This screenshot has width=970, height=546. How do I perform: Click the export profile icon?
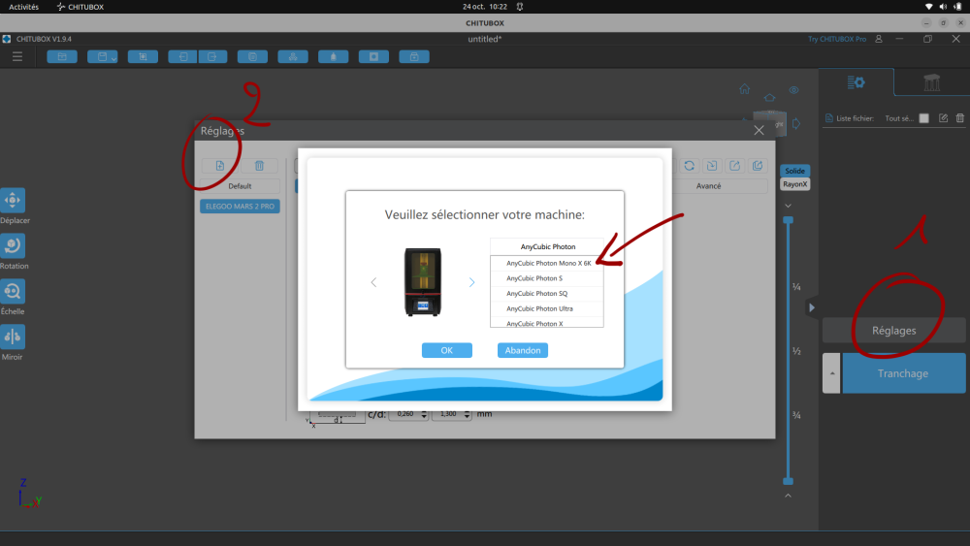pos(735,166)
